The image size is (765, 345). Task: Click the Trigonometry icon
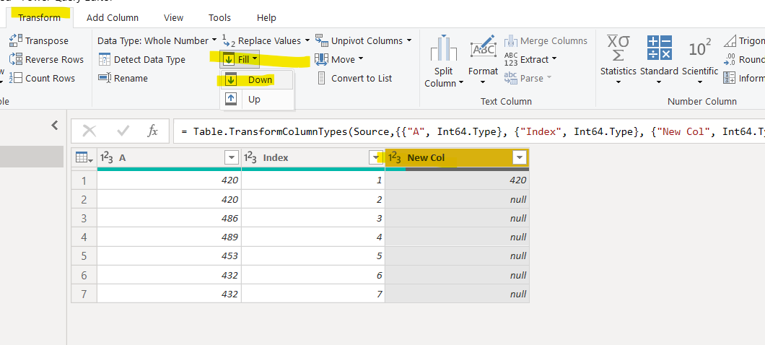pyautogui.click(x=730, y=40)
